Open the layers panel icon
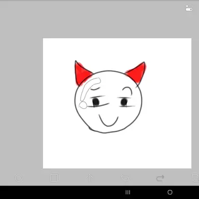The image size is (199, 199). tap(195, 178)
